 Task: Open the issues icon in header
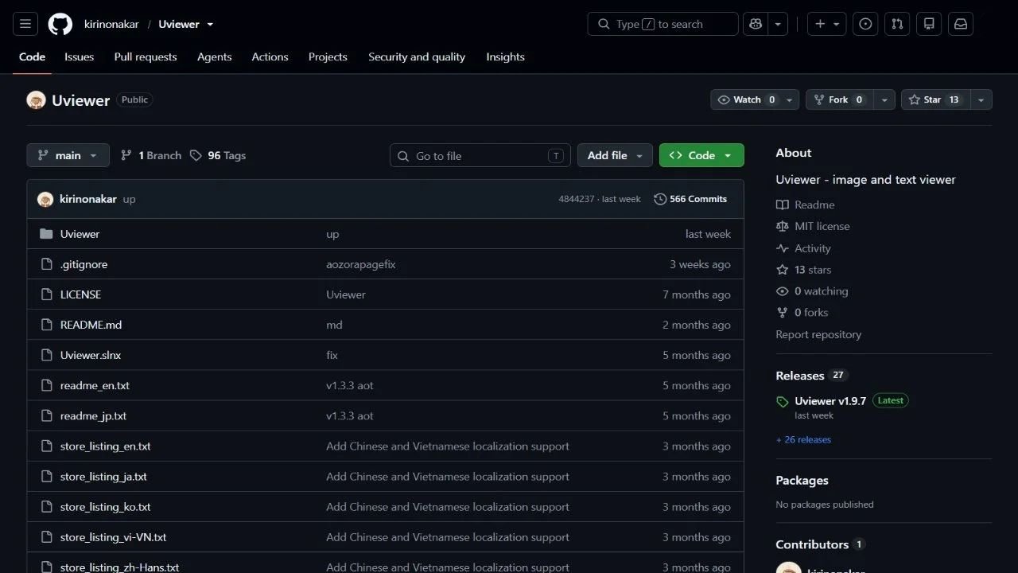tap(865, 24)
